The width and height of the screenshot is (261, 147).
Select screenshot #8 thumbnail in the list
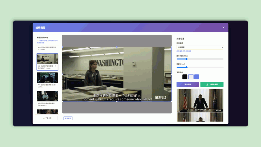click(47, 96)
